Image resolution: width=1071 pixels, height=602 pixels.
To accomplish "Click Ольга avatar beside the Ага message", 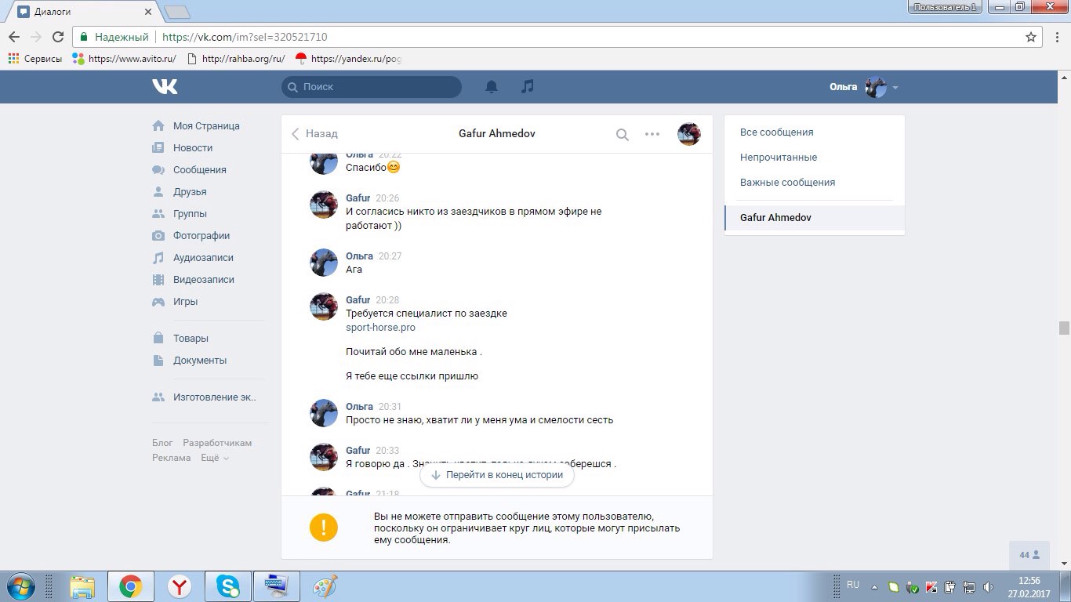I will pos(324,263).
